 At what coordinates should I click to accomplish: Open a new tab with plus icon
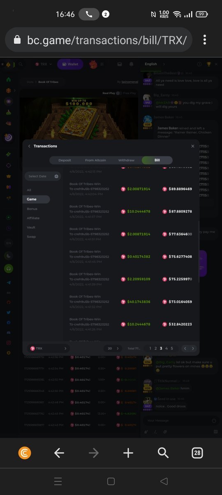pyautogui.click(x=128, y=453)
